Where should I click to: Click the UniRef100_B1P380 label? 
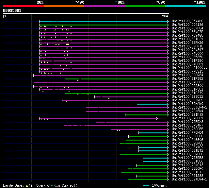pyautogui.click(x=187, y=61)
